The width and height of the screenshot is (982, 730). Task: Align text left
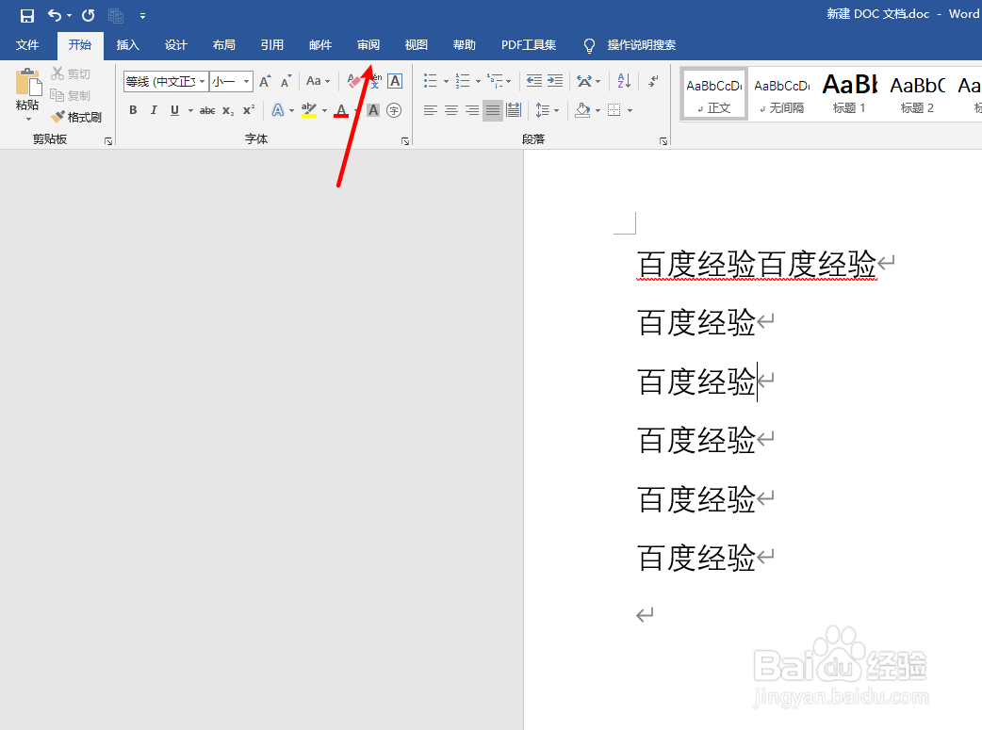tap(431, 110)
